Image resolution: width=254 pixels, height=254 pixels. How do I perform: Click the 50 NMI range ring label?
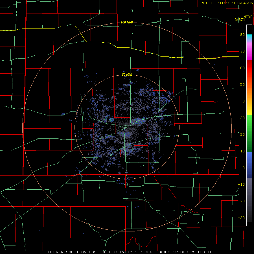tap(127, 75)
